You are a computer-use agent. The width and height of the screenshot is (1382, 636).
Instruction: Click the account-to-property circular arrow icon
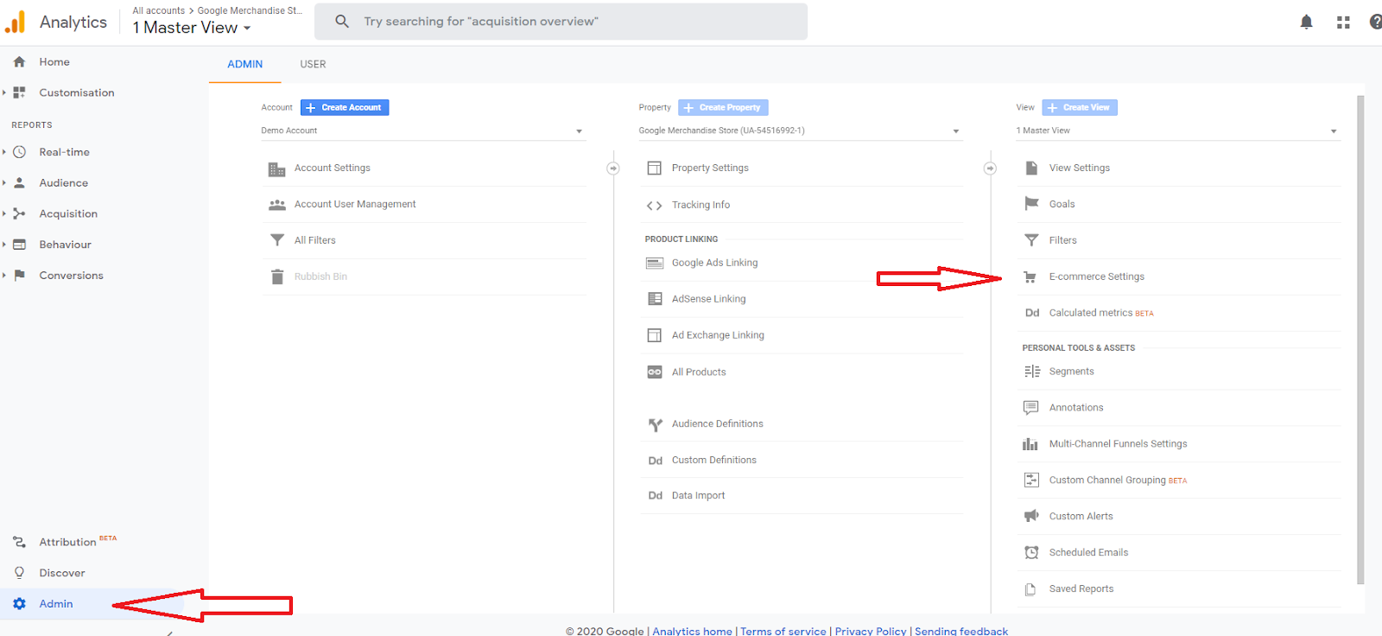(613, 169)
